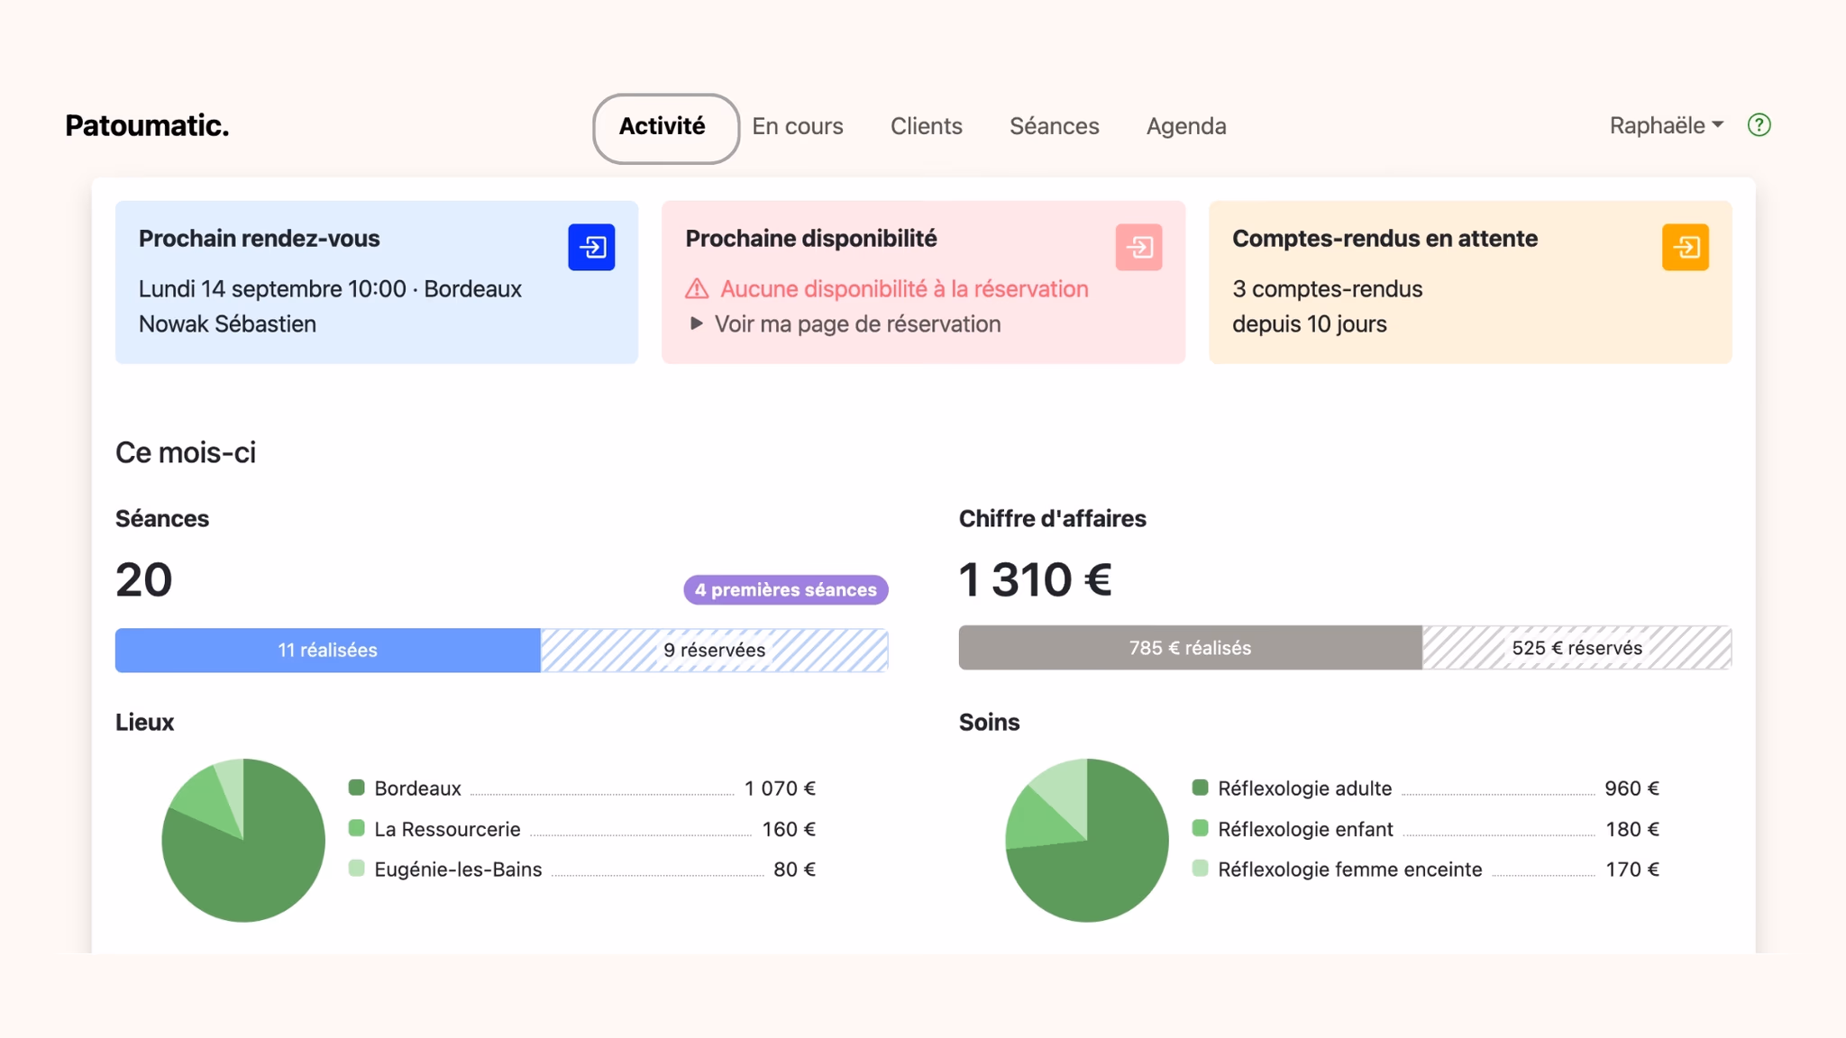This screenshot has width=1846, height=1038.
Task: Click the Réflexologie femme enceinte legend swatch
Action: [x=1200, y=869]
